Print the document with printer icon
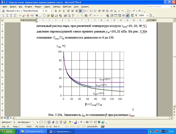 (x=65, y=15)
